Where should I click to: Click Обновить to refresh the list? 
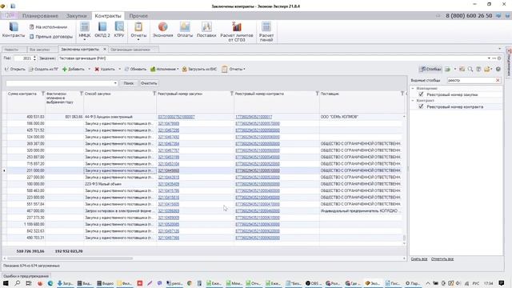(135, 70)
